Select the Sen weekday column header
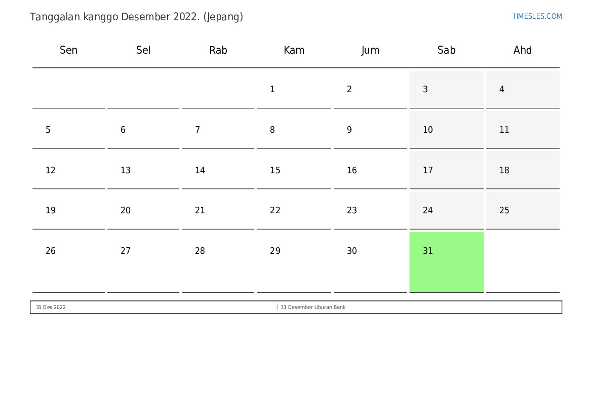The image size is (592, 419). point(68,50)
